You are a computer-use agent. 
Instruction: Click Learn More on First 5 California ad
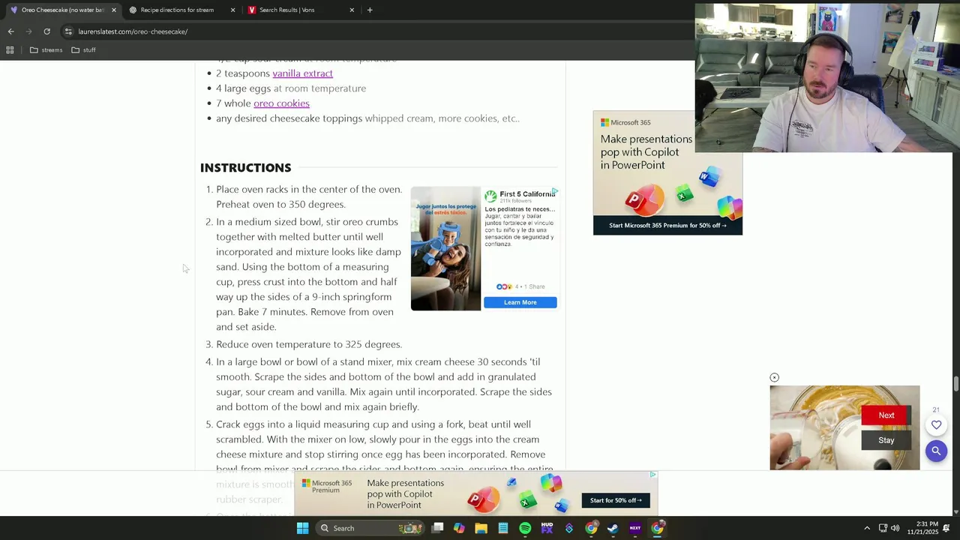[x=520, y=302]
